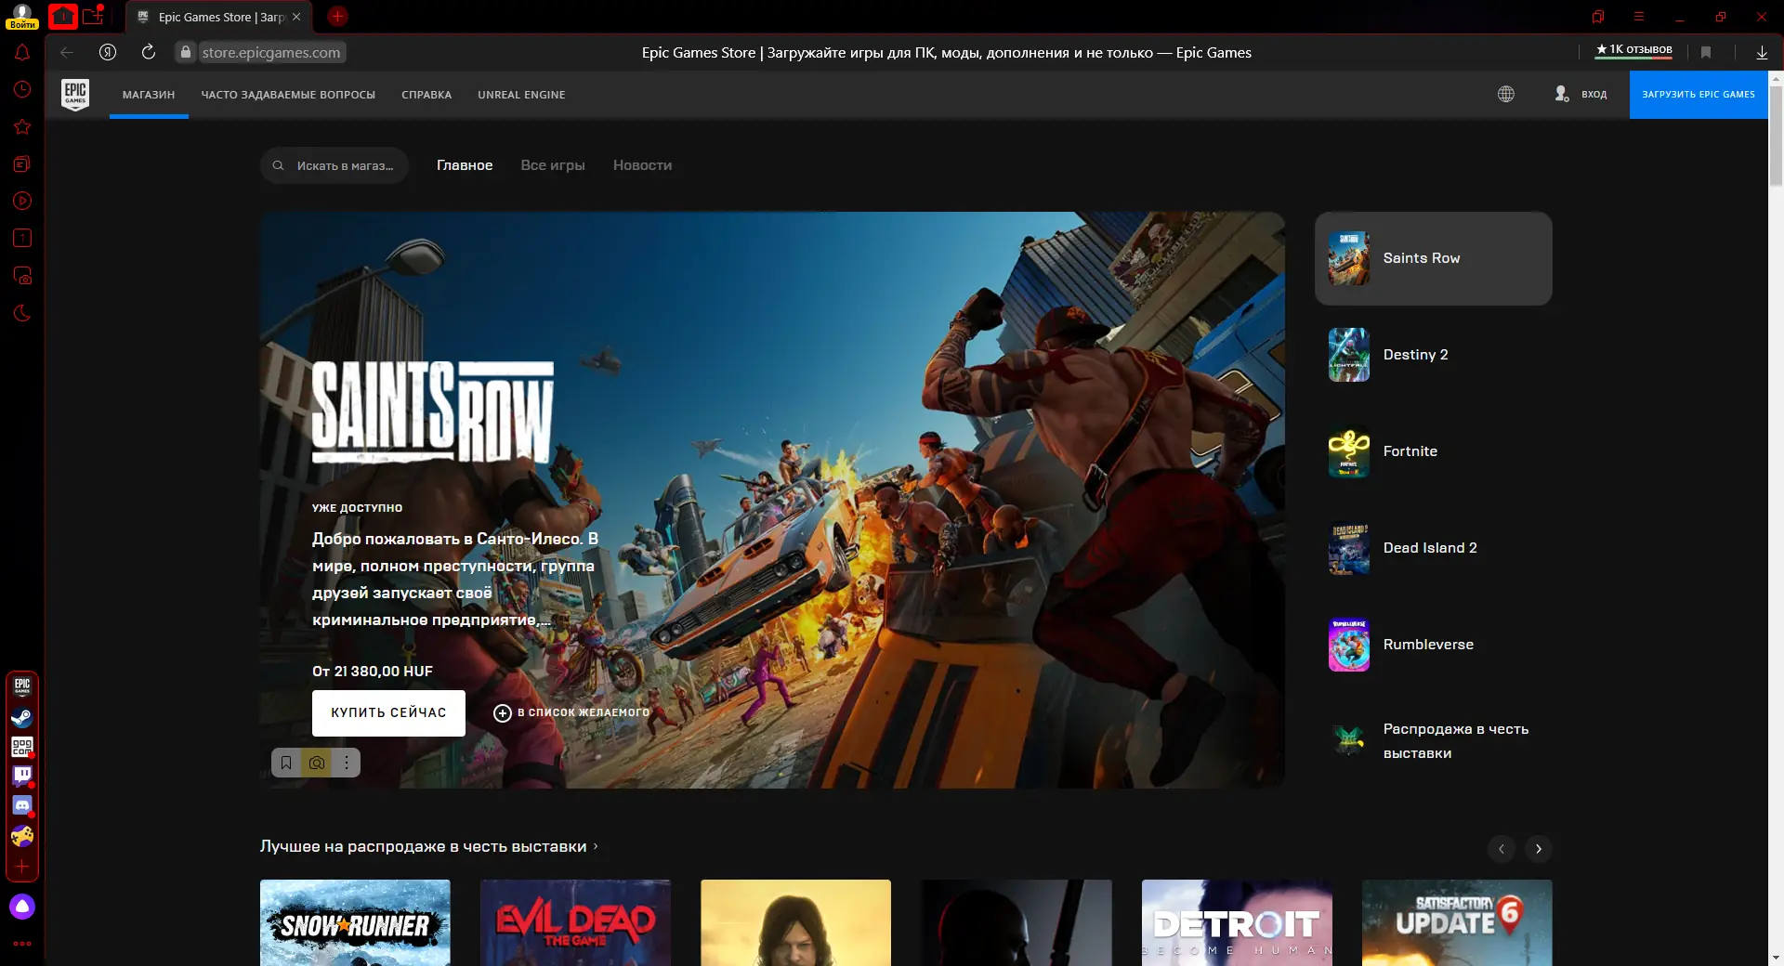
Task: Switch to the Все игры tab
Action: click(553, 165)
